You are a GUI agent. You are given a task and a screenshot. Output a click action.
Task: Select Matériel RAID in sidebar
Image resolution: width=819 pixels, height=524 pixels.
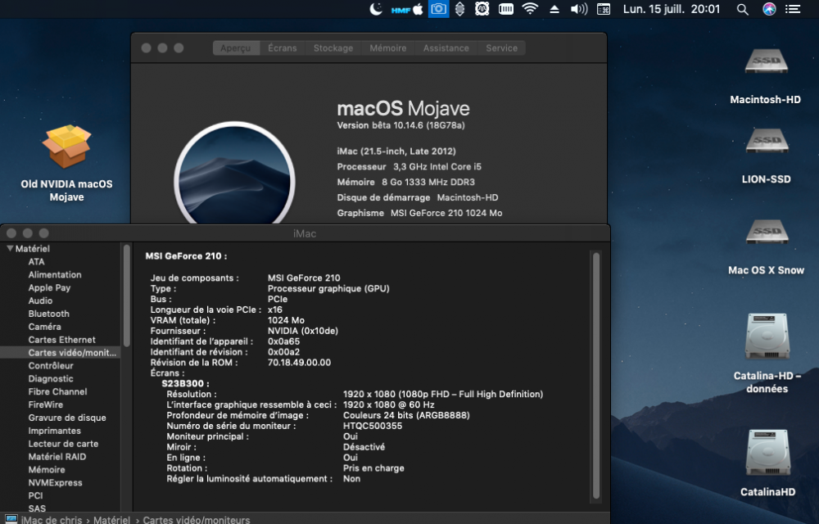[x=57, y=457]
